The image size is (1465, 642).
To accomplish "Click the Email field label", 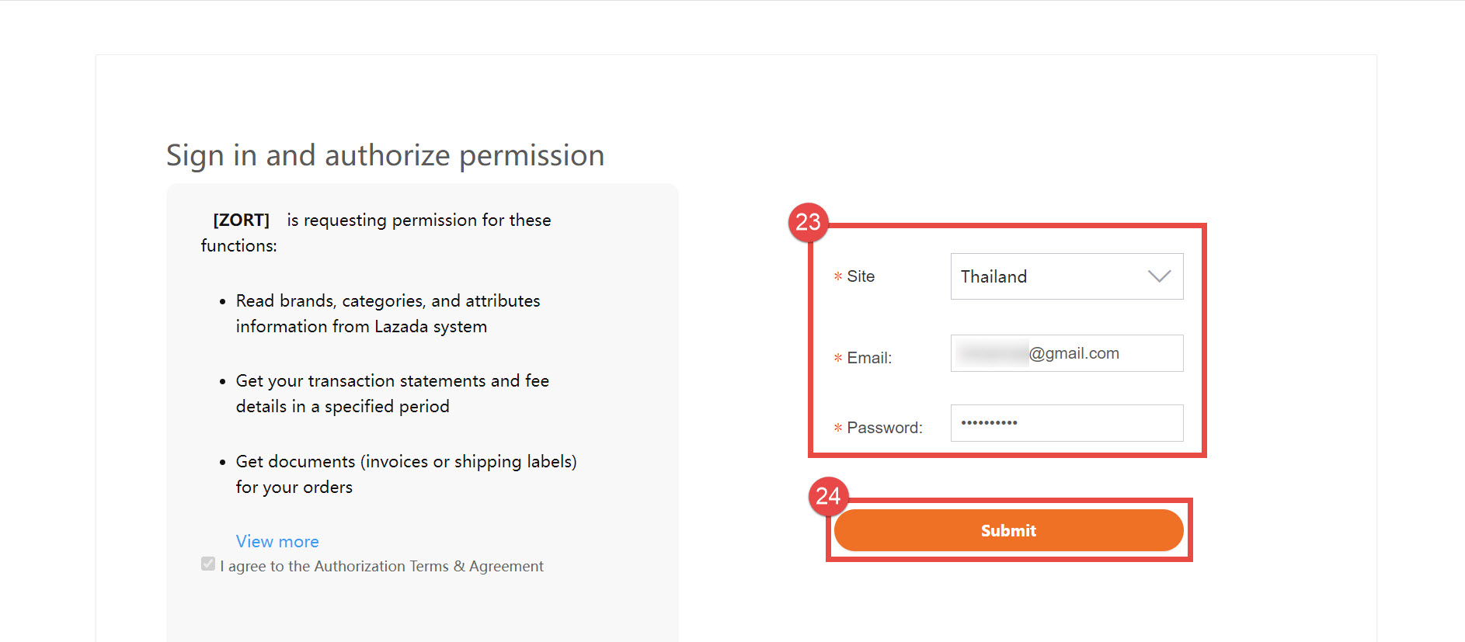I will click(x=869, y=358).
